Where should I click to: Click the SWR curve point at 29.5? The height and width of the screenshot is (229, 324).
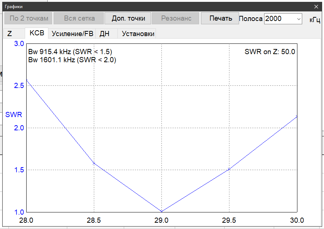229,169
